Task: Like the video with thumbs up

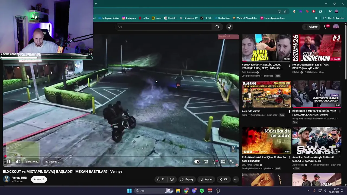Action: click(x=160, y=179)
